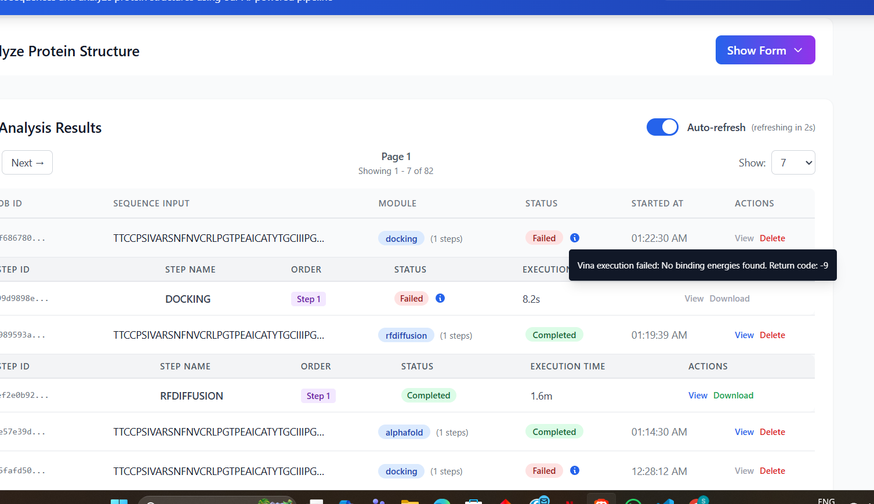
Task: Disable the Auto-refresh toggle
Action: [662, 127]
